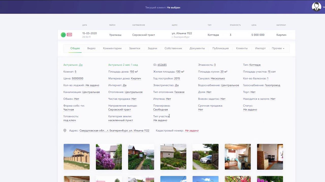Open the white car photo thumbnail
Screen dimensions: 325x182
tap(206, 157)
